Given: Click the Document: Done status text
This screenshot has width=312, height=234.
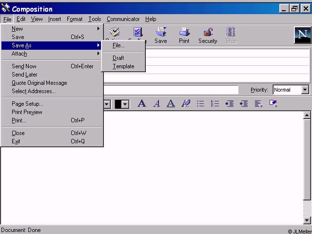Looking at the screenshot, I should pyautogui.click(x=21, y=230).
